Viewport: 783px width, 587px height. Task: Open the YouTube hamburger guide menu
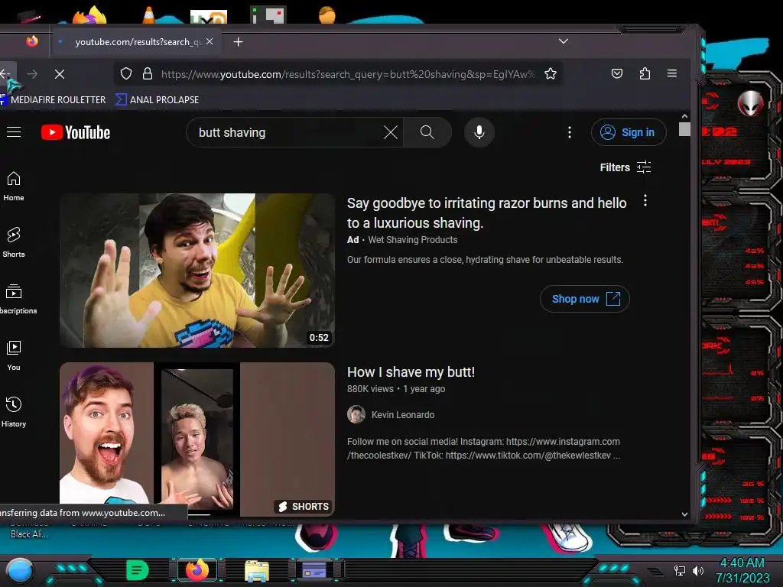14,132
